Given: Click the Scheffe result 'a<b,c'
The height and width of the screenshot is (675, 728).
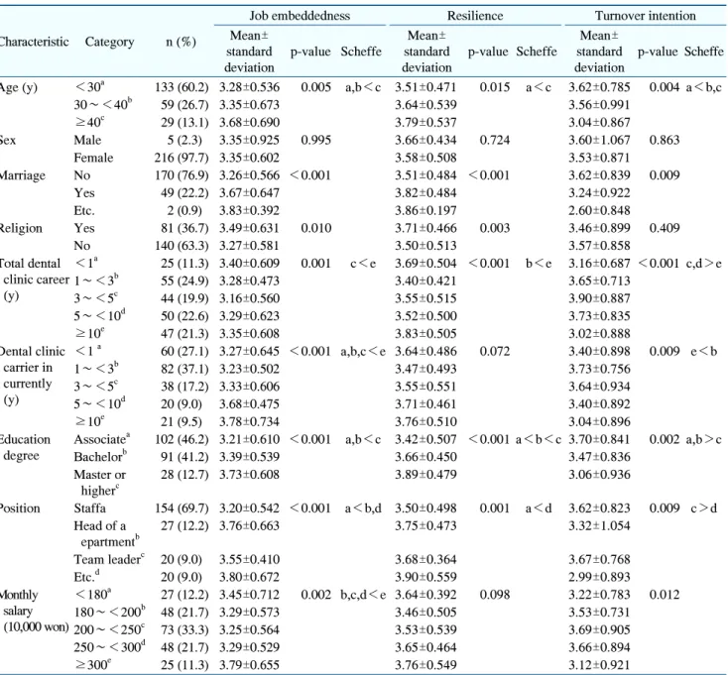Looking at the screenshot, I should click(704, 87).
